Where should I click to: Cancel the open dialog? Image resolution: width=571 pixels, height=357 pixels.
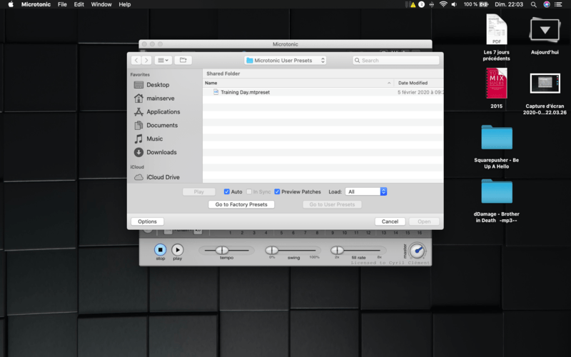click(x=390, y=221)
